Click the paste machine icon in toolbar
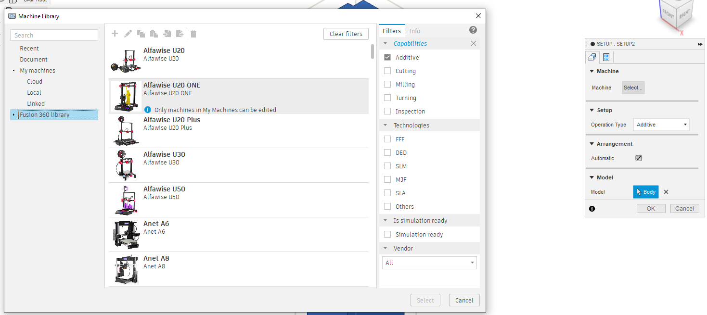This screenshot has width=707, height=315. [x=154, y=34]
